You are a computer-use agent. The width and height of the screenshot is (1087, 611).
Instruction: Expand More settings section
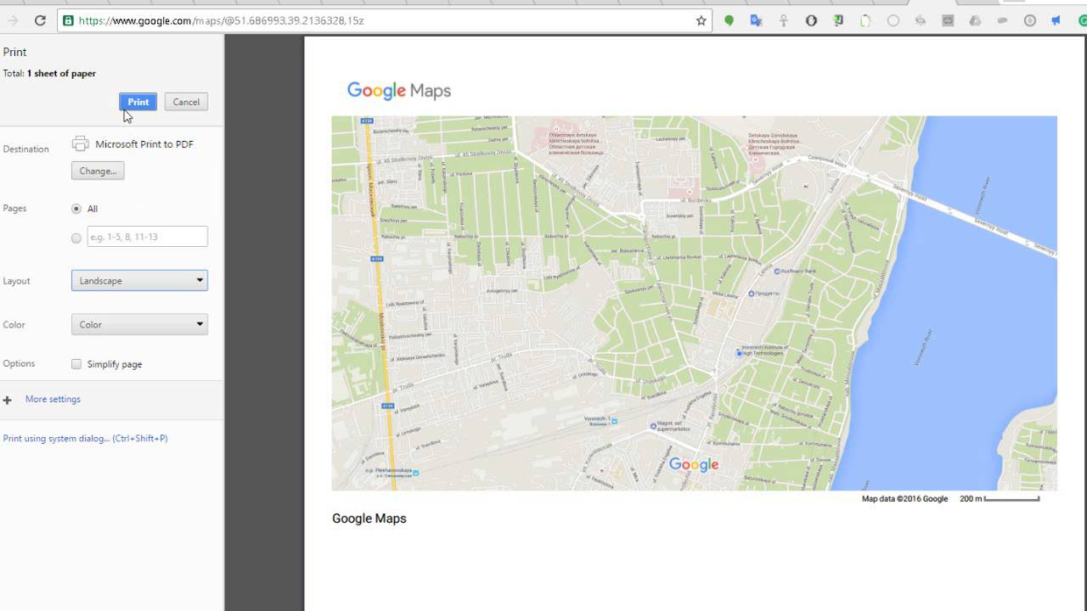[x=52, y=399]
